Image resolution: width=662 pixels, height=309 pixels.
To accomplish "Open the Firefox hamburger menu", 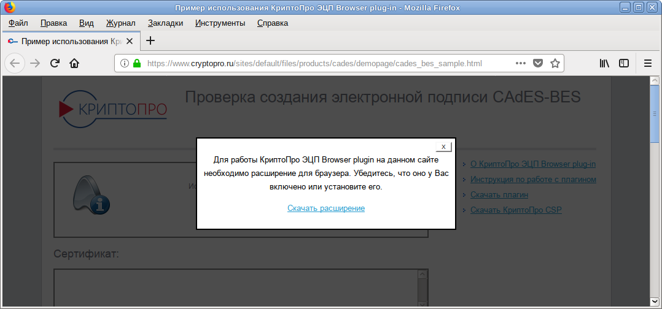I will pos(648,63).
